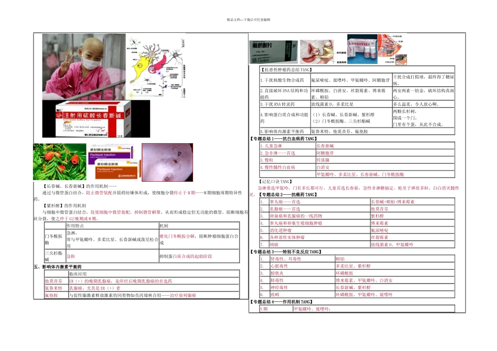Click the neuron diagram image
Viewport: 497px width, 351px height.
coord(155,67)
